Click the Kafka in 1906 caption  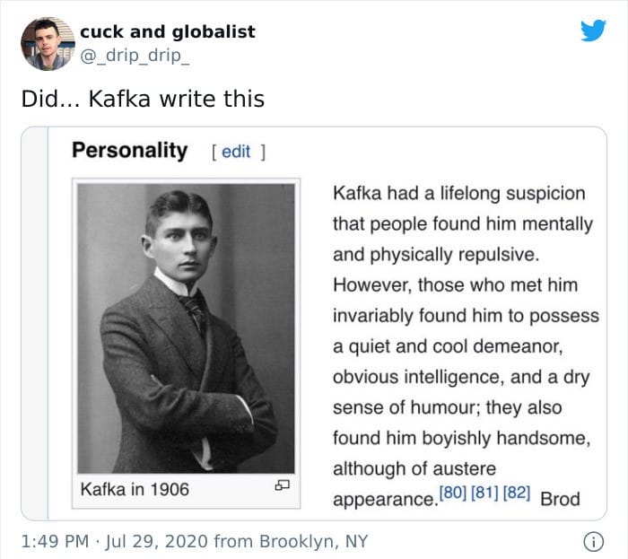pyautogui.click(x=135, y=489)
